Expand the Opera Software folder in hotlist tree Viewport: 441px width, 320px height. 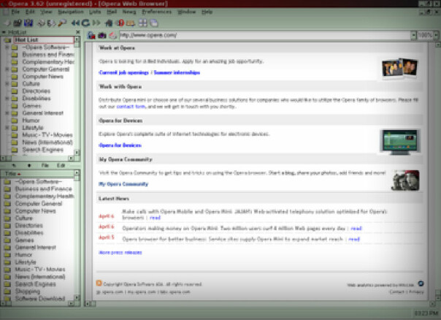(x=7, y=47)
